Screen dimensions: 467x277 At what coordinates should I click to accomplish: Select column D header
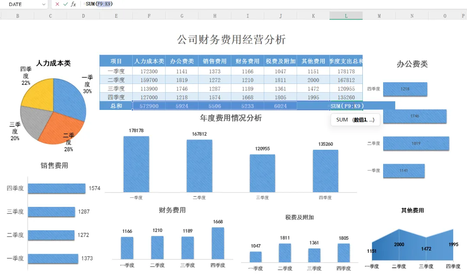[x=83, y=16]
